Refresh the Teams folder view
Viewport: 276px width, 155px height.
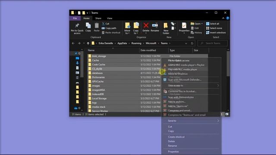coord(192,43)
